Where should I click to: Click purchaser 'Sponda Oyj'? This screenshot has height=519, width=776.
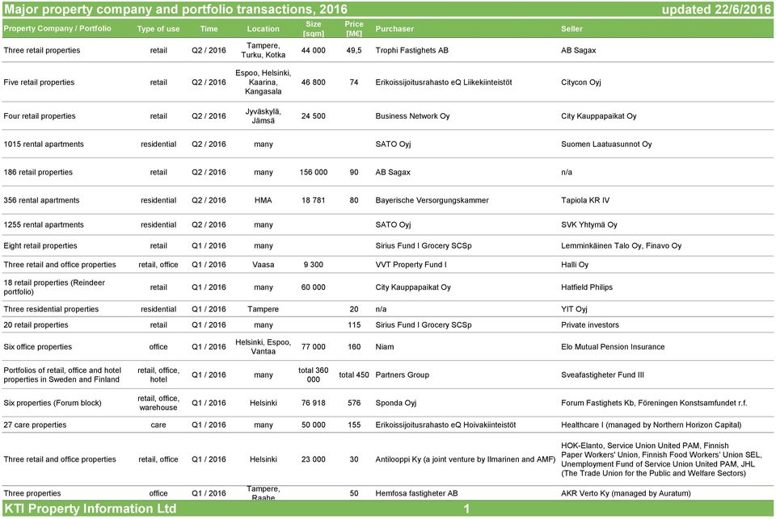point(396,403)
